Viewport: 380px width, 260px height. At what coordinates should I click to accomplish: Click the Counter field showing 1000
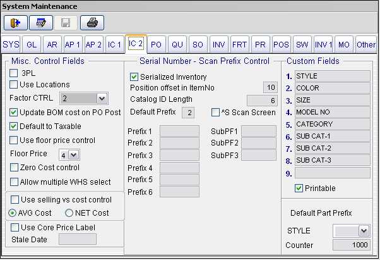click(x=352, y=245)
